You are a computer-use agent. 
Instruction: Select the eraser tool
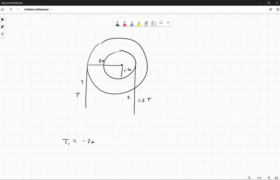click(x=154, y=23)
